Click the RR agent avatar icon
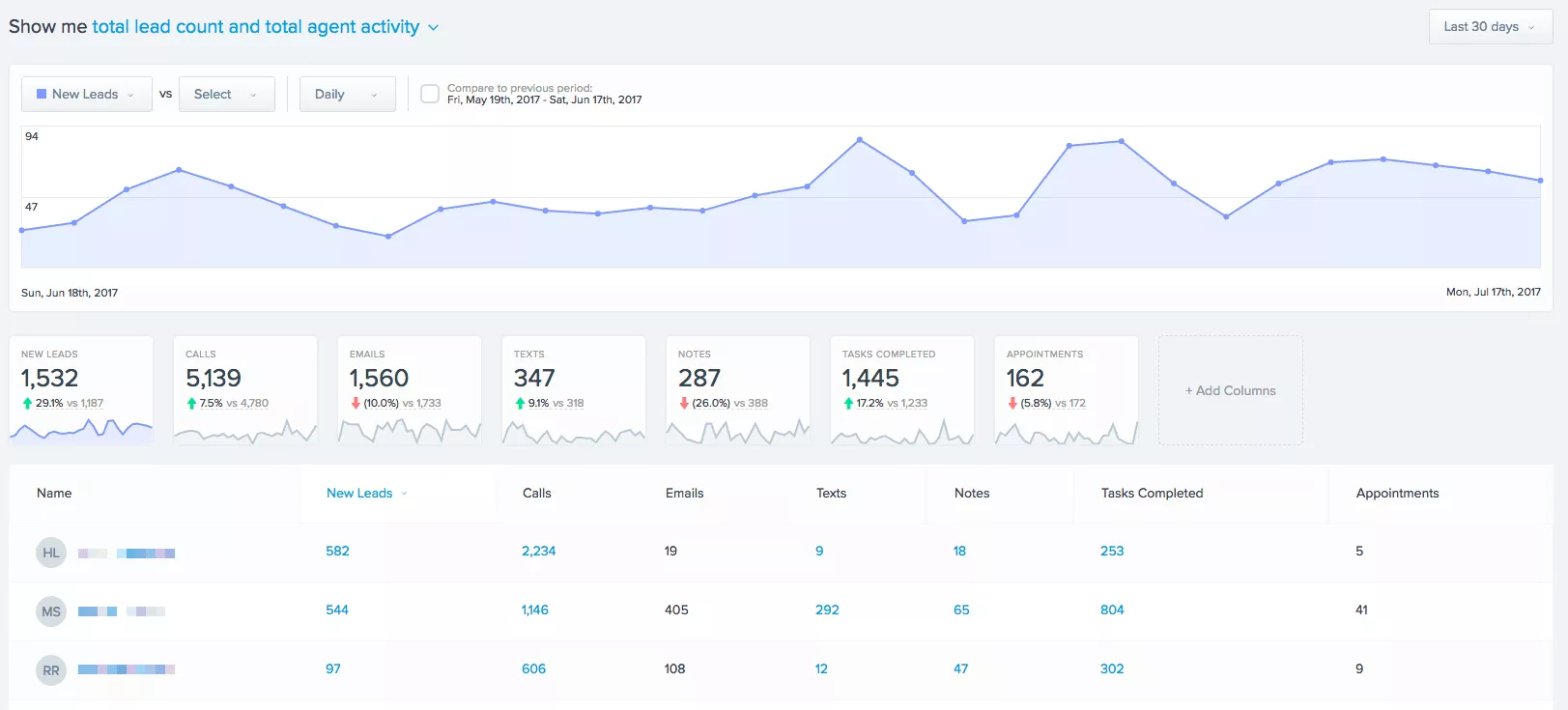Viewport: 1568px width, 710px height. point(51,670)
